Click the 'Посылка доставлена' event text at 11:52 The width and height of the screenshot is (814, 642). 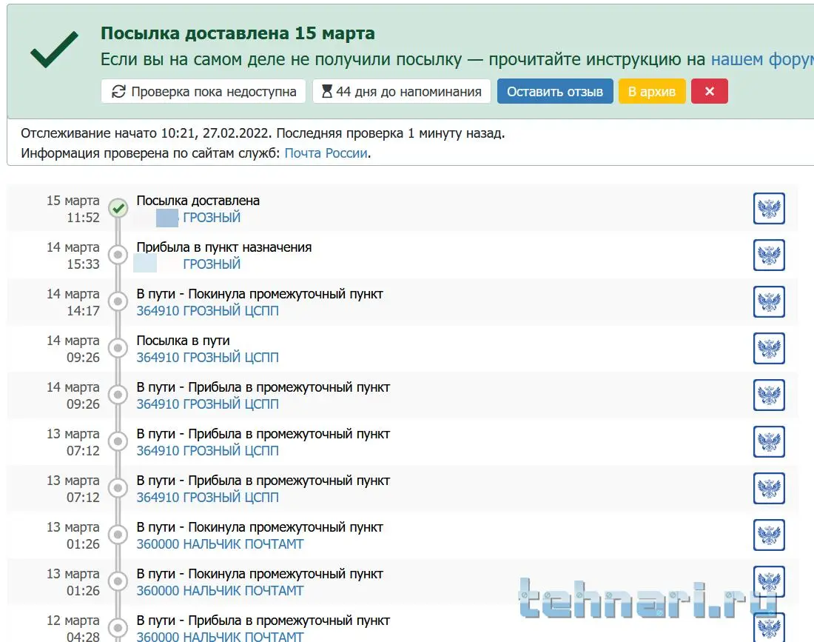coord(198,201)
